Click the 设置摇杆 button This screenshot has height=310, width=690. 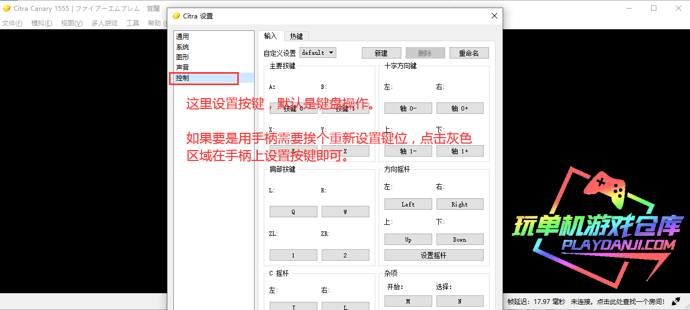pyautogui.click(x=433, y=255)
